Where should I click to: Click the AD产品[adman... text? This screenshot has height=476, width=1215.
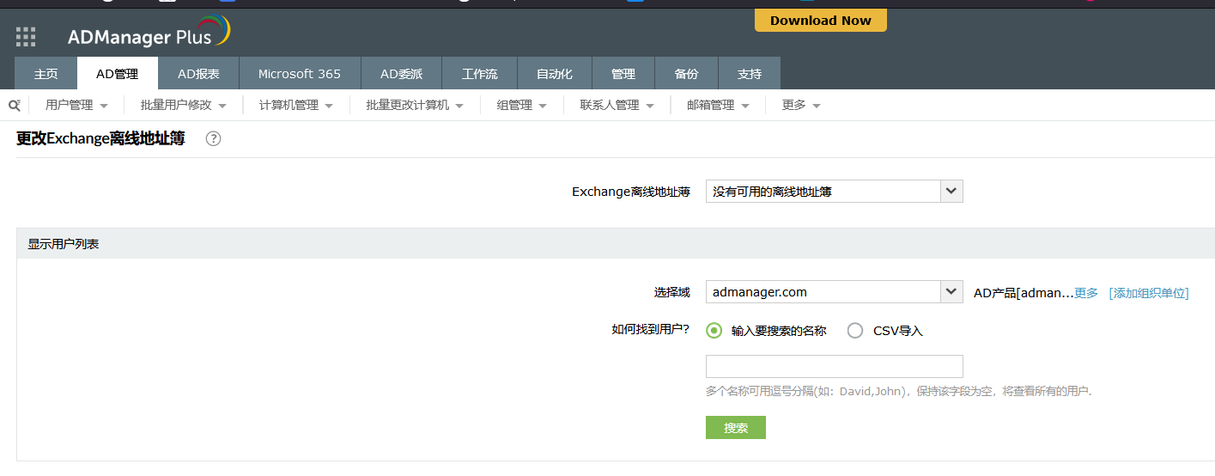[x=1024, y=293]
